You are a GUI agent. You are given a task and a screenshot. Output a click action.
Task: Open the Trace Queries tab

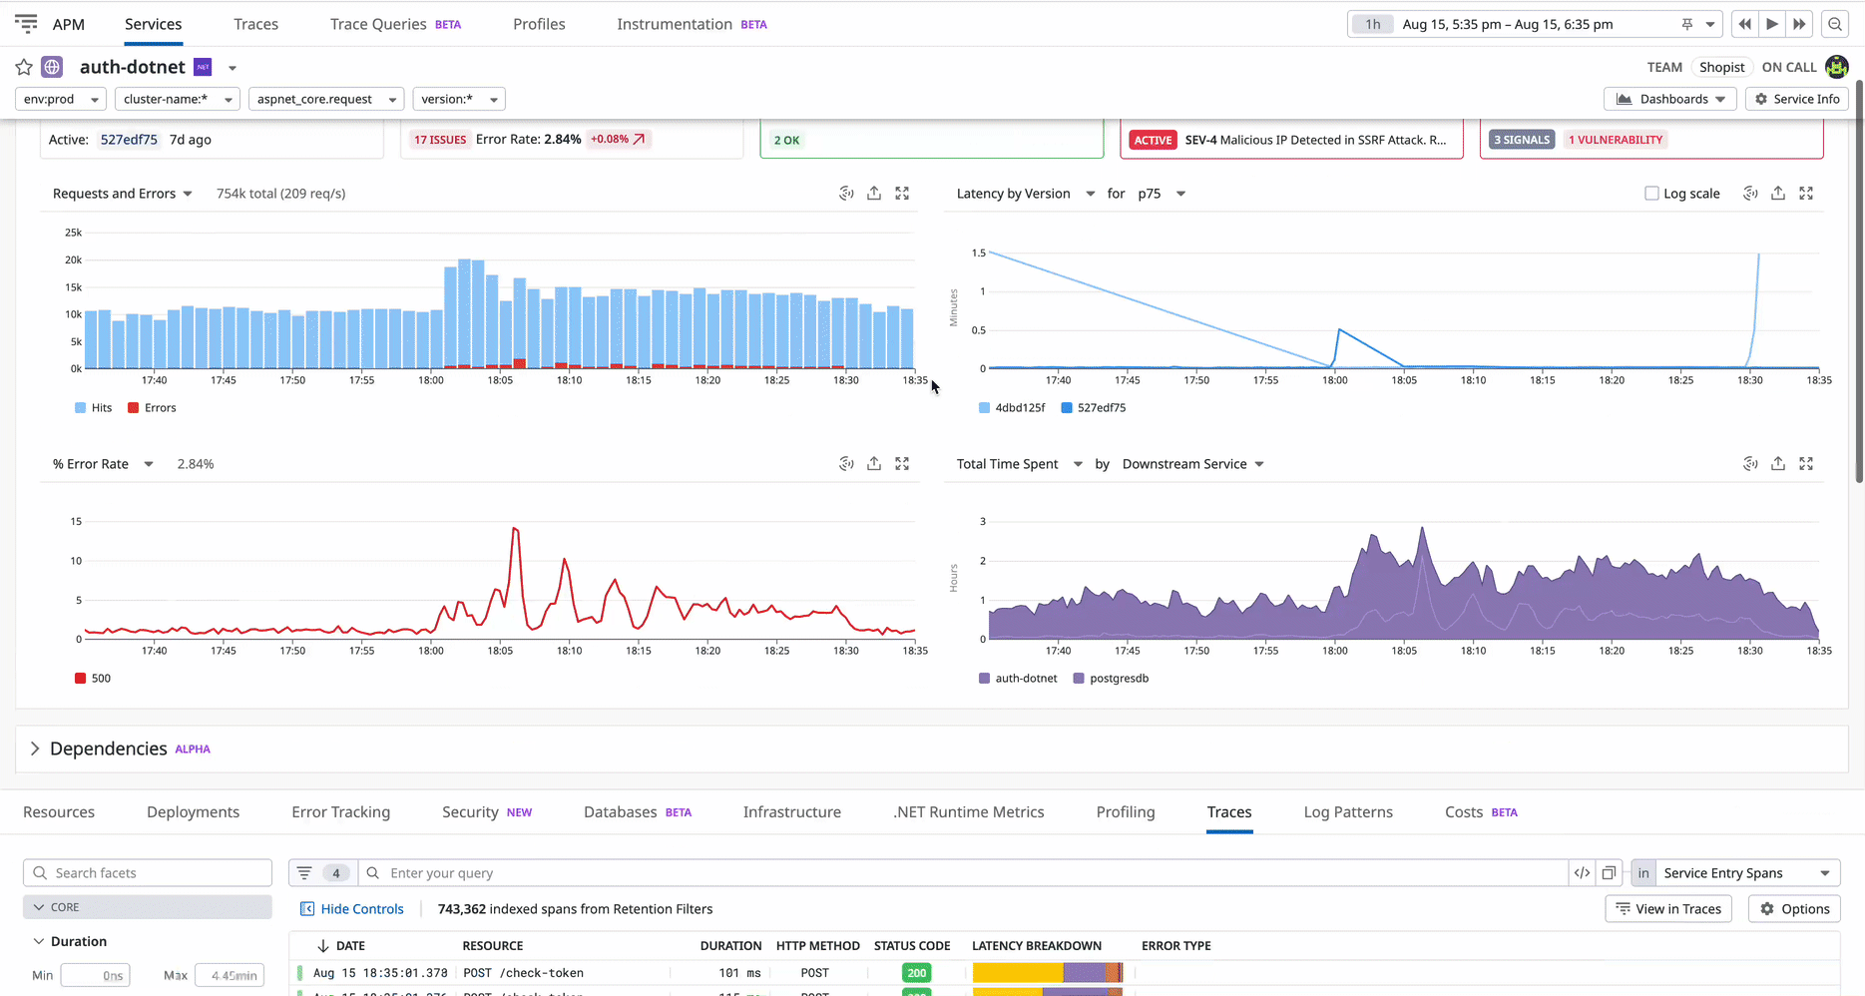point(395,24)
